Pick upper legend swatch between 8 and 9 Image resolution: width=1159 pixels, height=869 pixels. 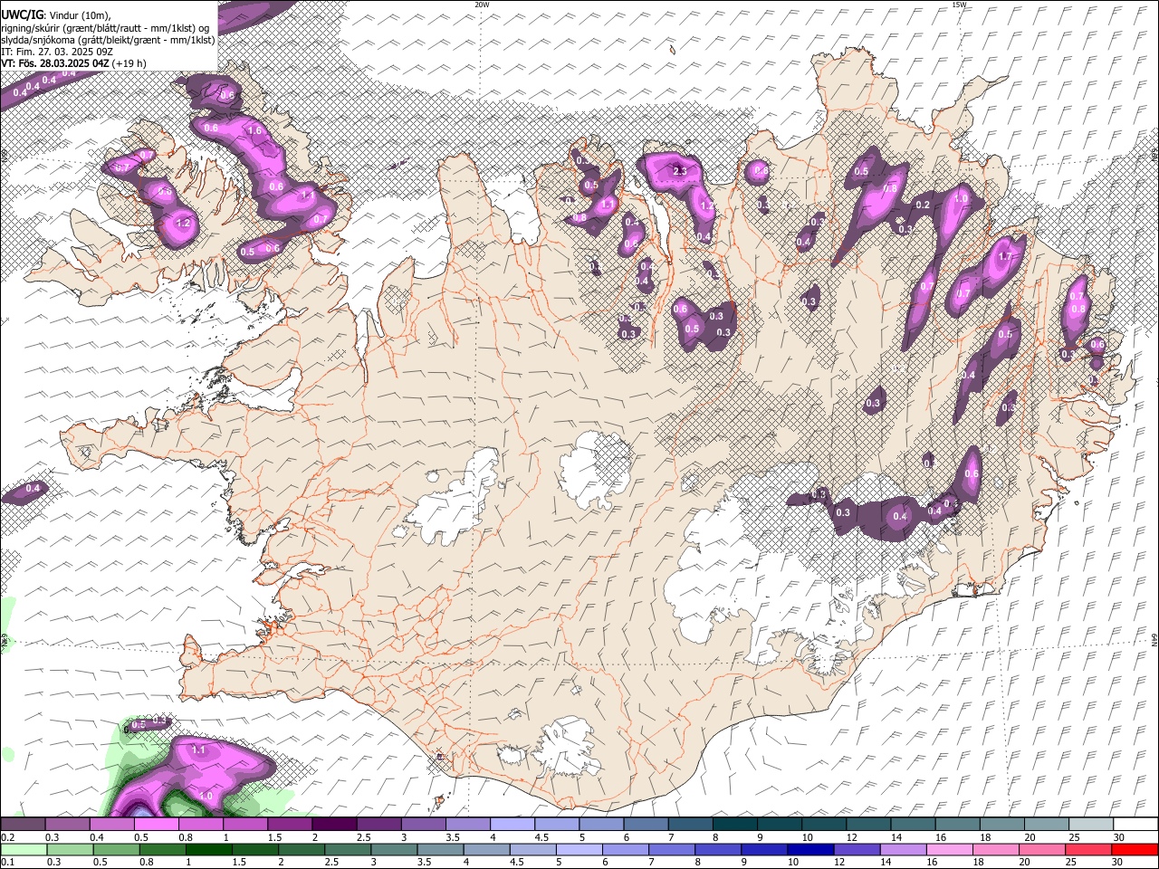click(734, 824)
